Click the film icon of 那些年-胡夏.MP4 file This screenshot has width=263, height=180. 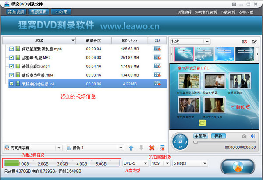(x=18, y=57)
